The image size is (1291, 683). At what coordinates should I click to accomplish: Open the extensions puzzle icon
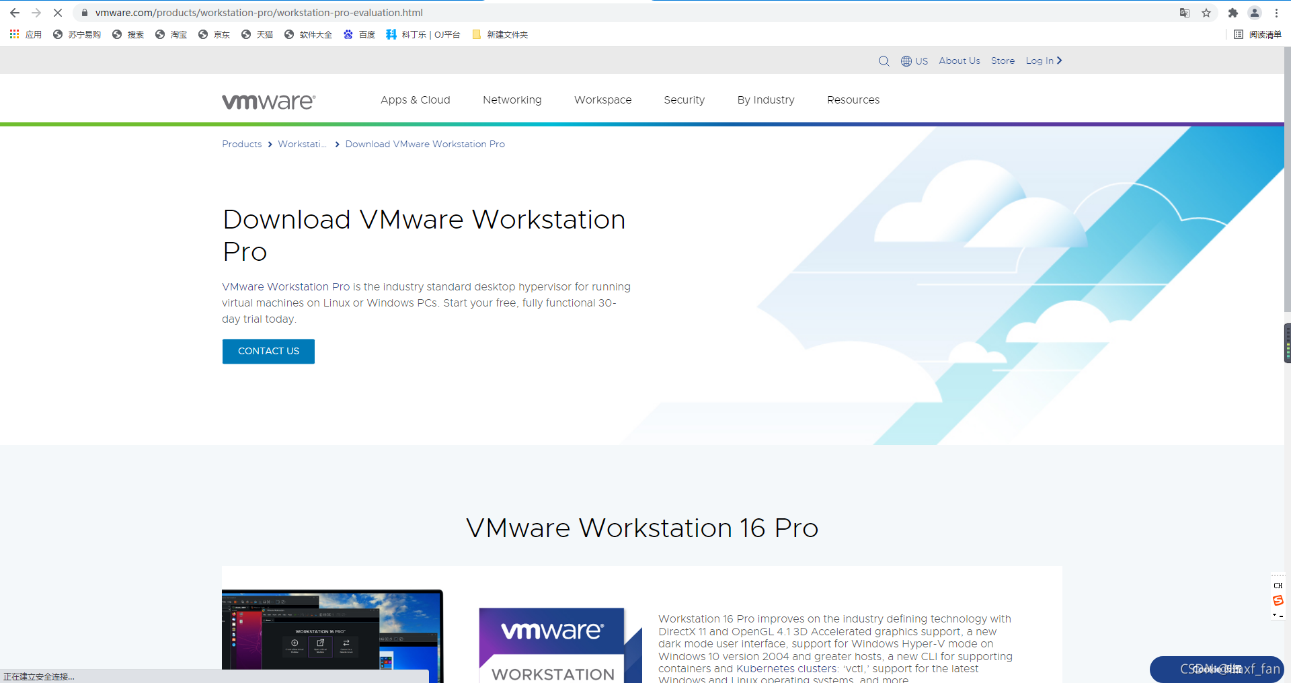(1233, 13)
